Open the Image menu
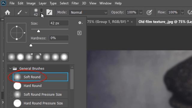 tap(31, 3)
